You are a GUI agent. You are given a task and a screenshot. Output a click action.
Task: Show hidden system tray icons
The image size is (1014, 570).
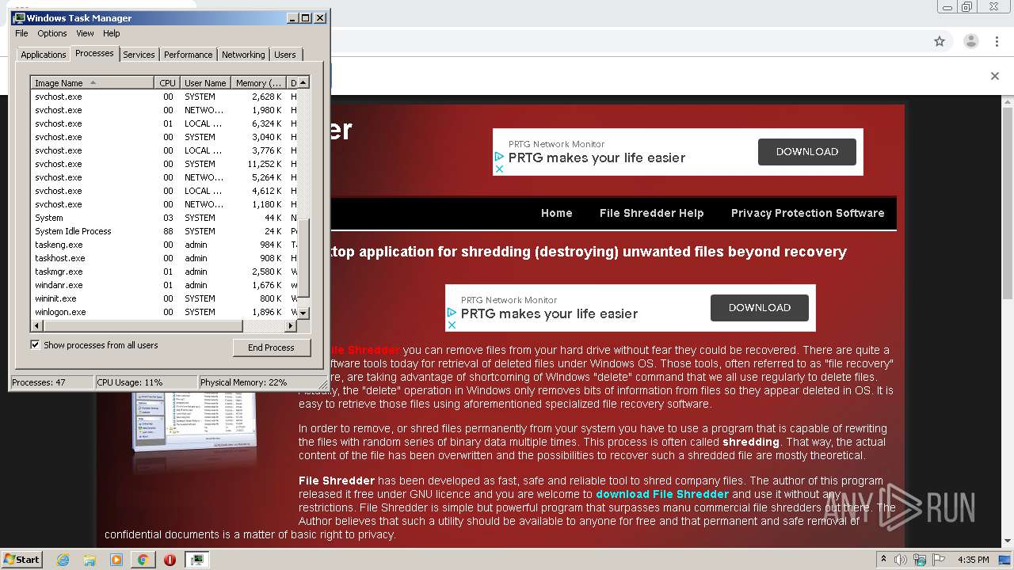click(883, 560)
